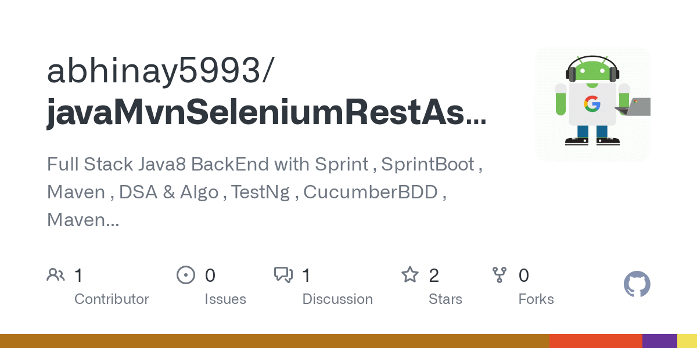The height and width of the screenshot is (348, 697).
Task: Click the yellow language bar segment
Action: [x=687, y=341]
